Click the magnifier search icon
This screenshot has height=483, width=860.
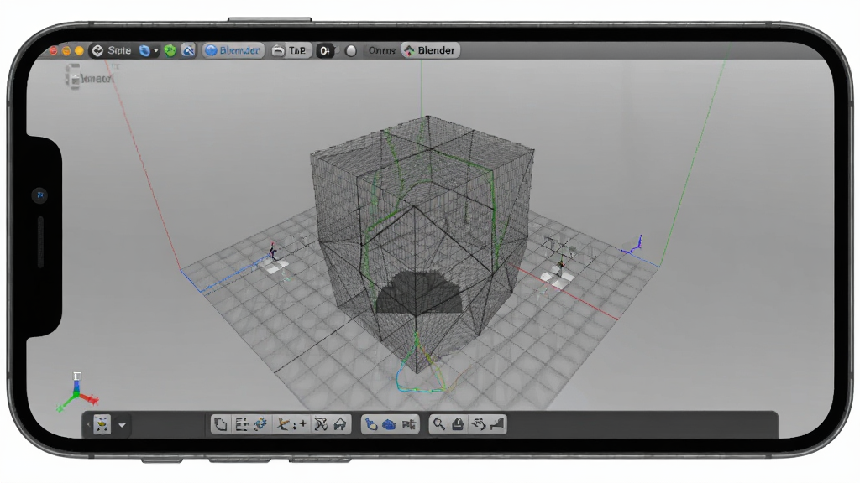[x=438, y=423]
